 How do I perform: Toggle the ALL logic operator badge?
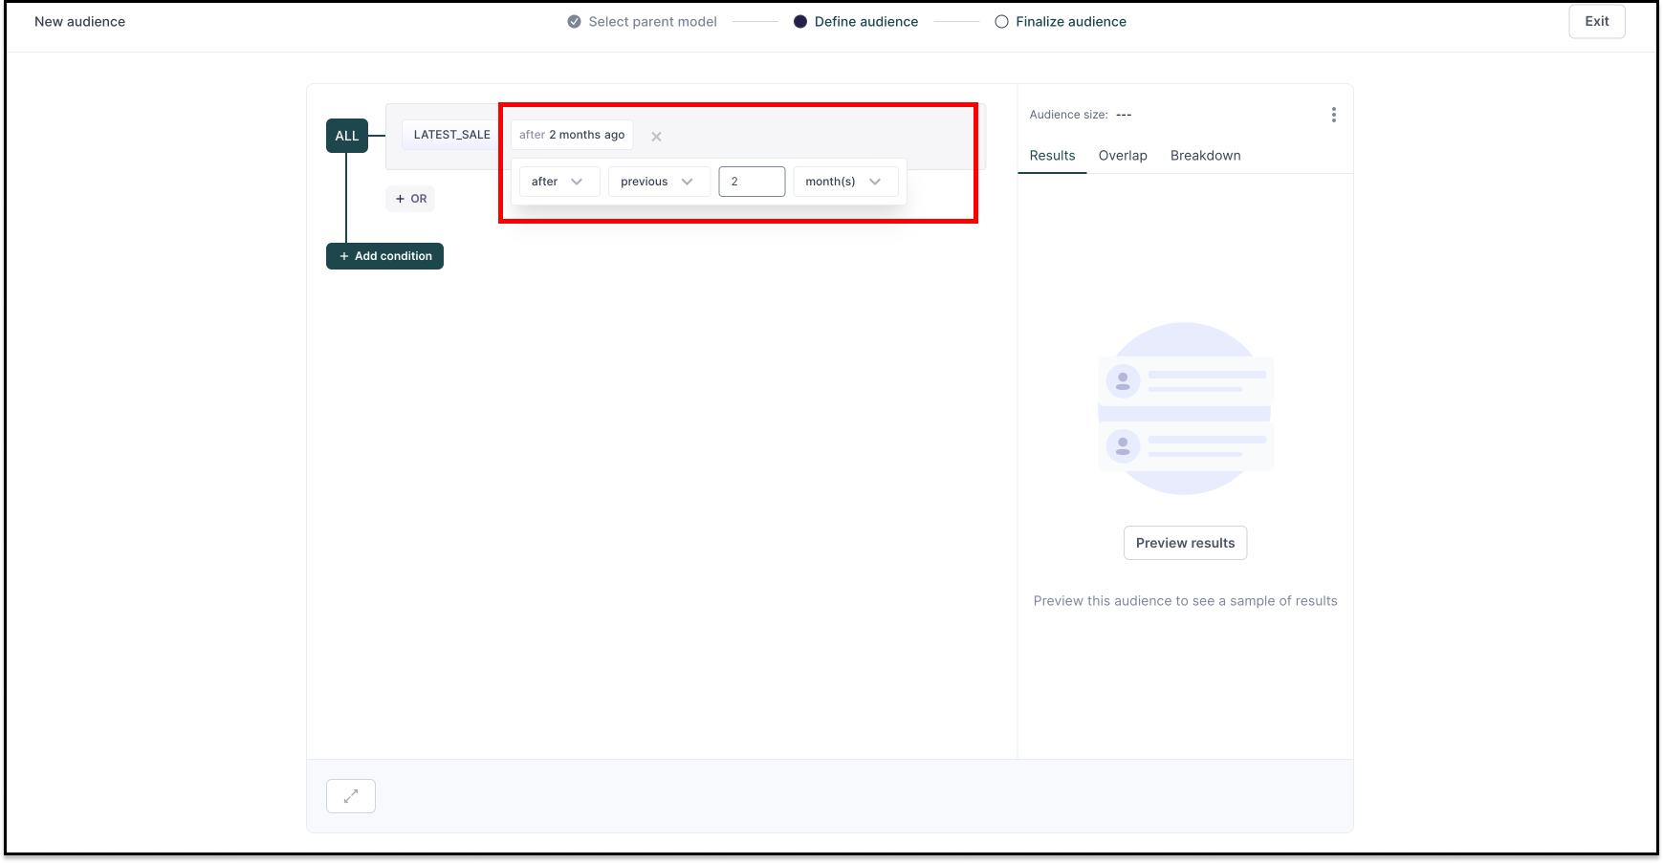pyautogui.click(x=347, y=136)
